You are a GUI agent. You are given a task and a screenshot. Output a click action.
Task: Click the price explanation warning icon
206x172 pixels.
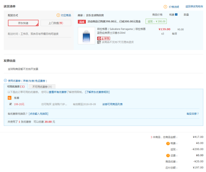(165, 7)
